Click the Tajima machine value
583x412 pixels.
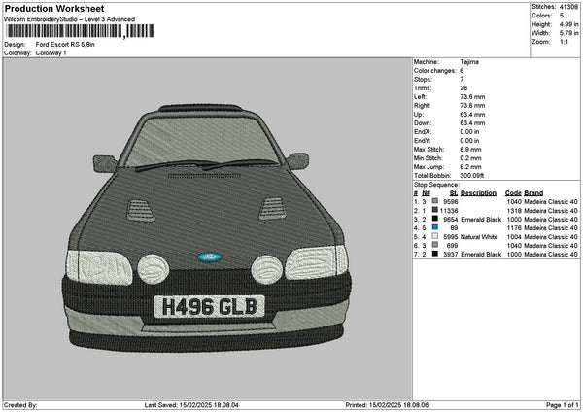pyautogui.click(x=471, y=61)
